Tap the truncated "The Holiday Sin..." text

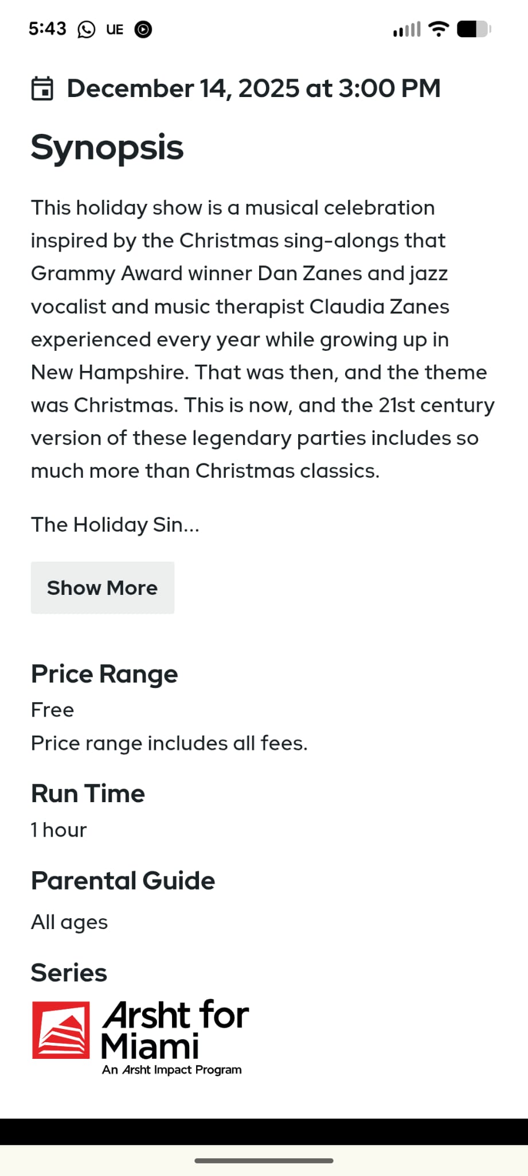pos(115,524)
